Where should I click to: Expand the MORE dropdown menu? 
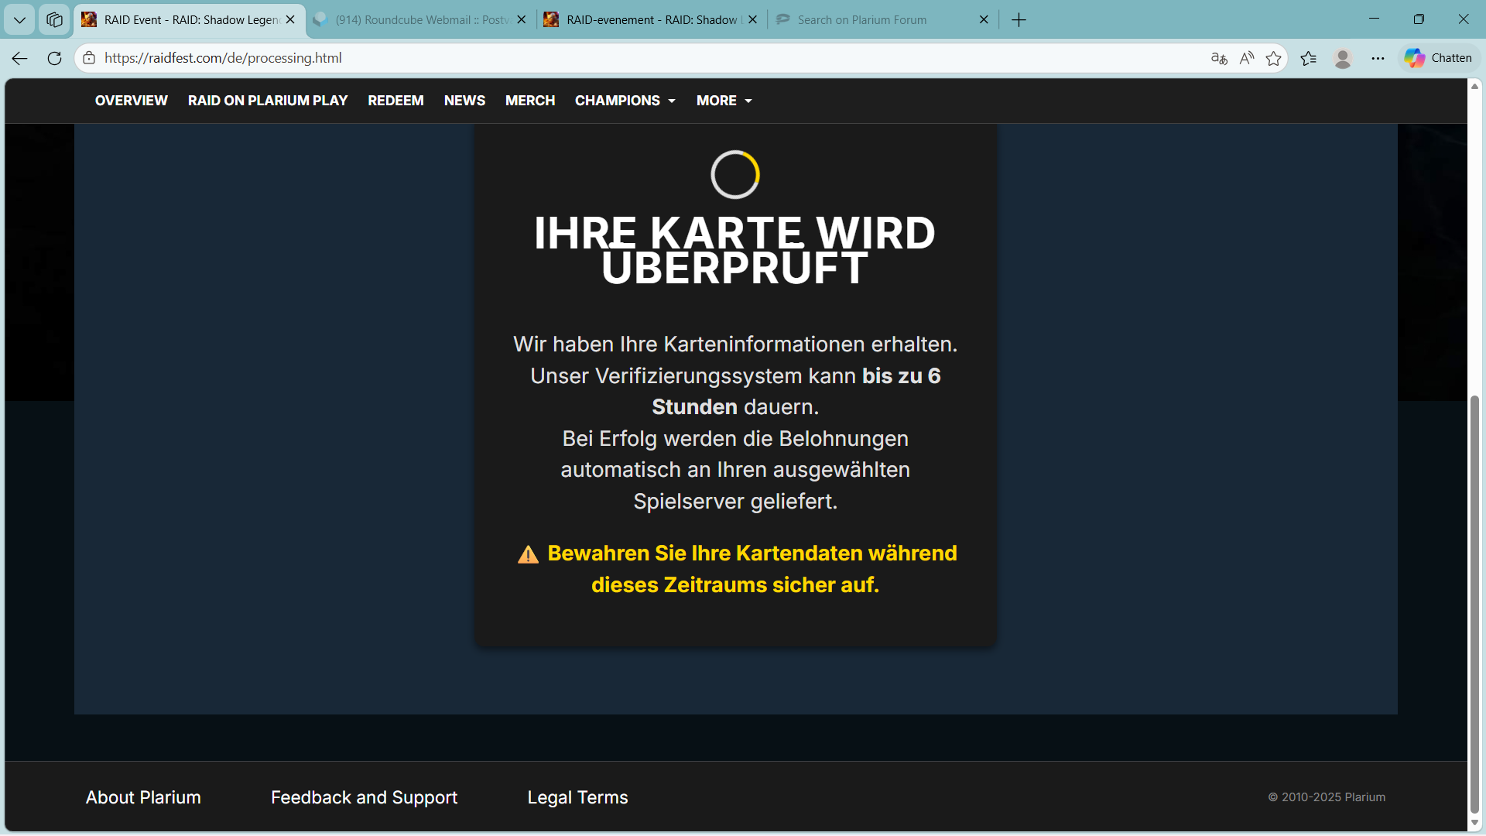[724, 101]
